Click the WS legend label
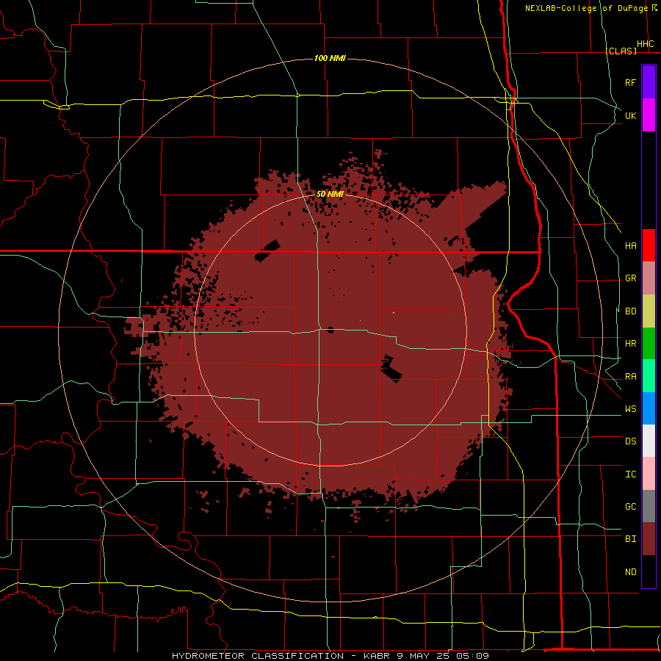 coord(630,409)
